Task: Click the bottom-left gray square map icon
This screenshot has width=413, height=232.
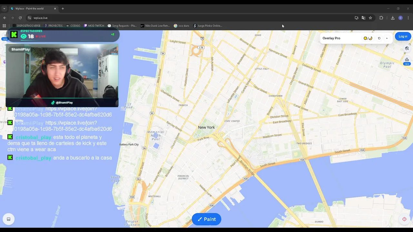Action: click(x=9, y=219)
